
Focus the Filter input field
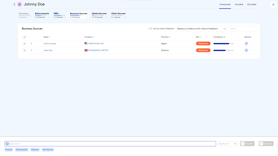(242, 29)
